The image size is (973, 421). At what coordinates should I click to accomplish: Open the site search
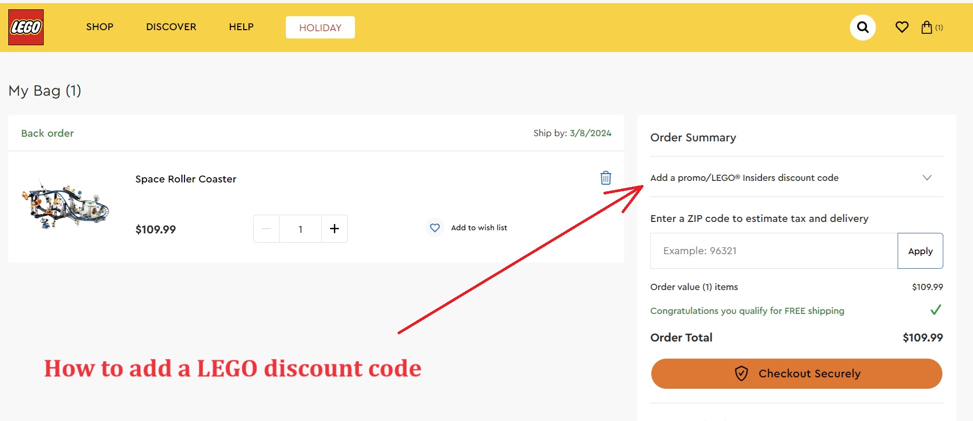pos(862,27)
